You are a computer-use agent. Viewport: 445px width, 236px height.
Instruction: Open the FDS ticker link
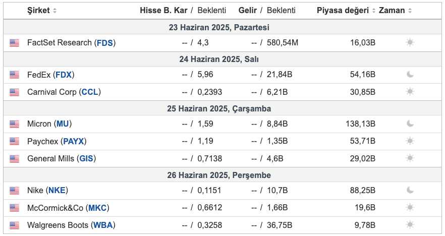tap(105, 43)
